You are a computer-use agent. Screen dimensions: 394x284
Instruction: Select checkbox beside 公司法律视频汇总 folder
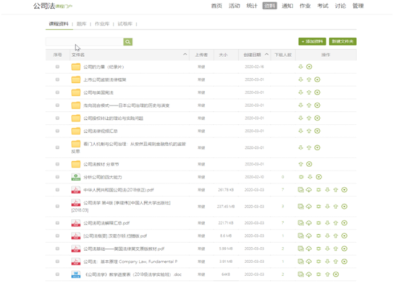(x=58, y=131)
